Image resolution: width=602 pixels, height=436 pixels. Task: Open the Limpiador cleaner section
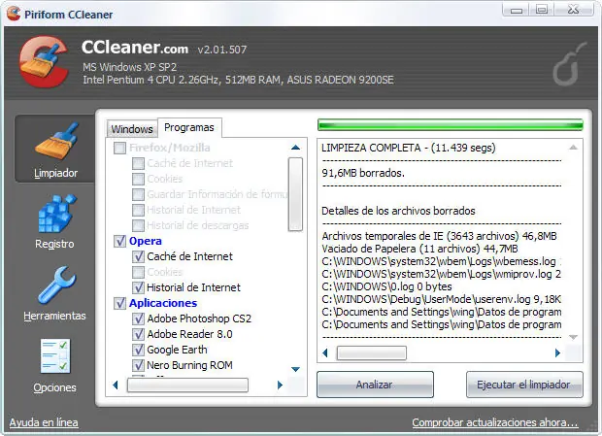55,149
